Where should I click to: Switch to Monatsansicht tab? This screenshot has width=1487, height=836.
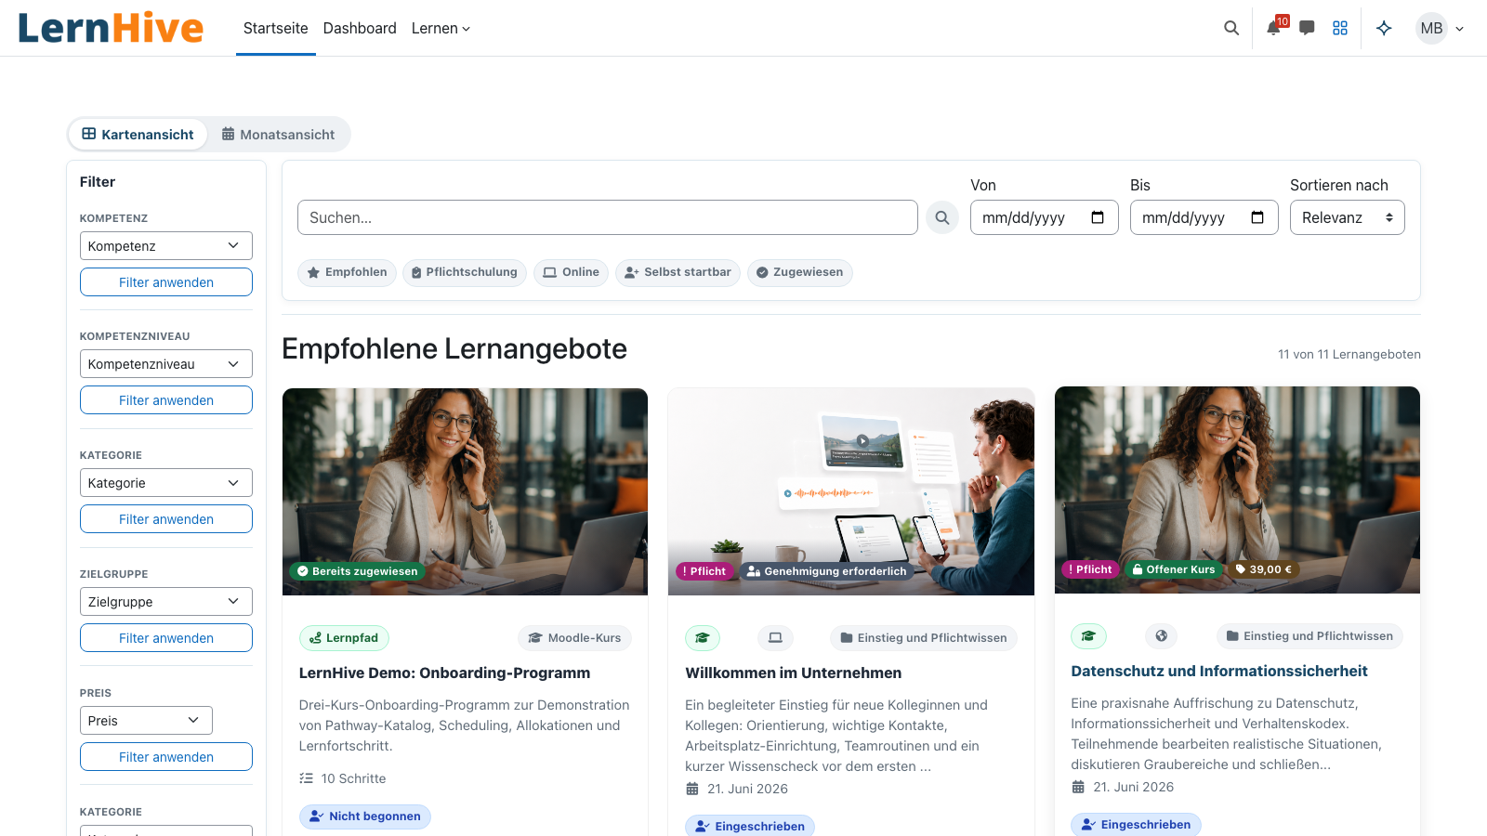click(x=278, y=134)
